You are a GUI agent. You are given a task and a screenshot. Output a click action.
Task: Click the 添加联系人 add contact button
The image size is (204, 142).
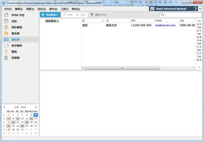click(50, 15)
